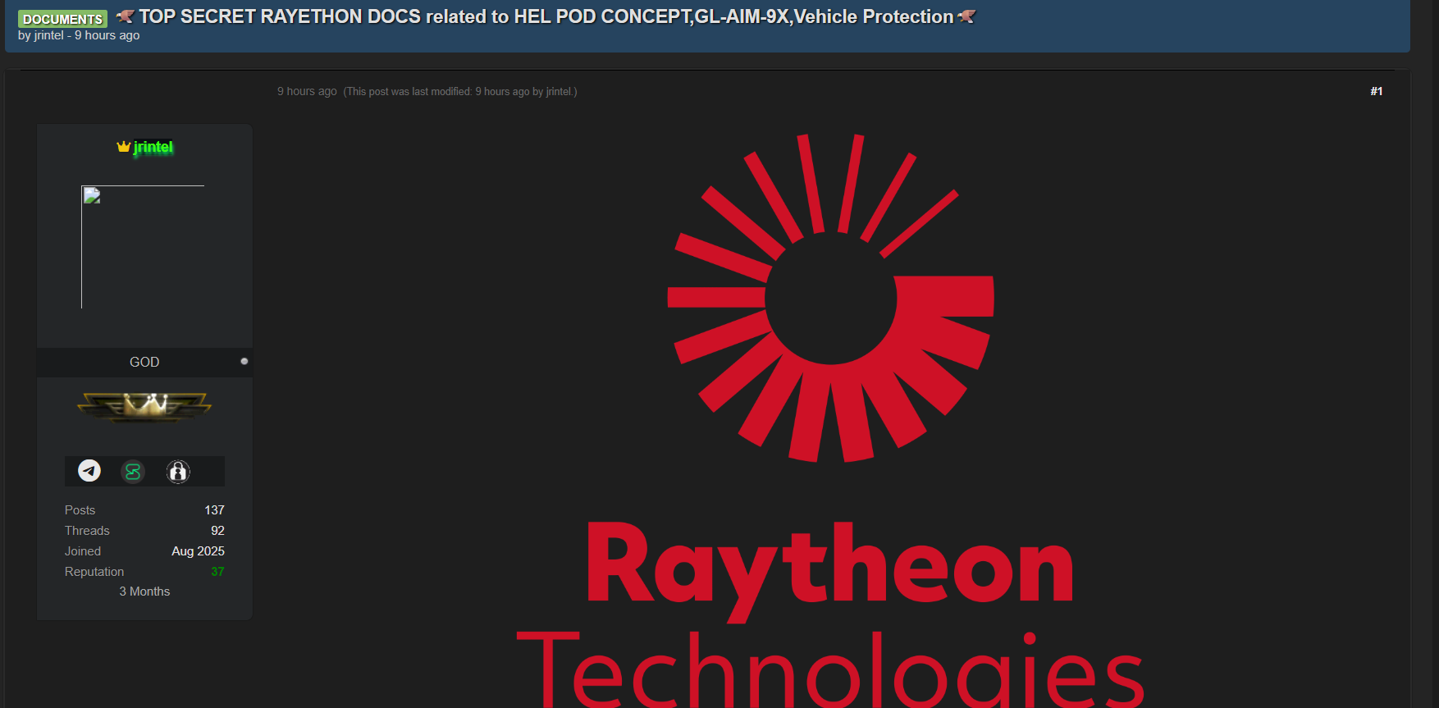Click the eagle icon before thread title

click(x=125, y=16)
